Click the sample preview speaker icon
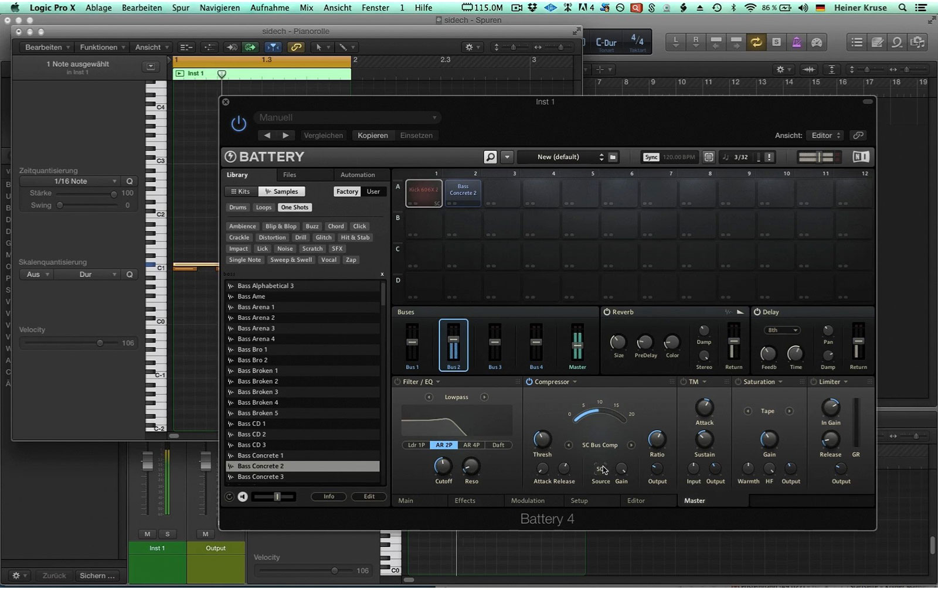The height and width of the screenshot is (590, 938). 243,497
